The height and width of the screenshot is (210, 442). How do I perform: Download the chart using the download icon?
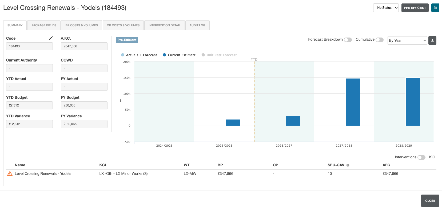coord(432,40)
